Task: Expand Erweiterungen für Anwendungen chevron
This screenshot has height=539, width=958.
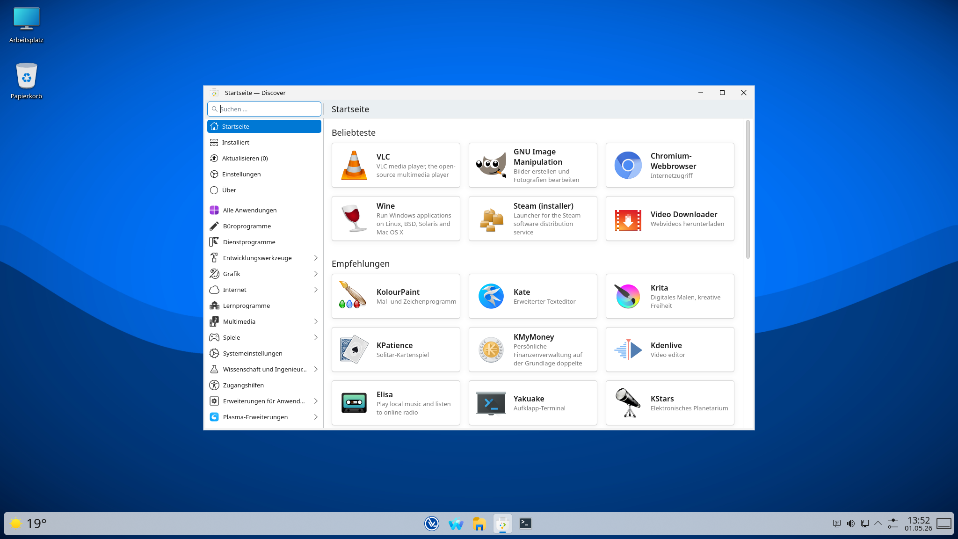Action: pyautogui.click(x=316, y=401)
